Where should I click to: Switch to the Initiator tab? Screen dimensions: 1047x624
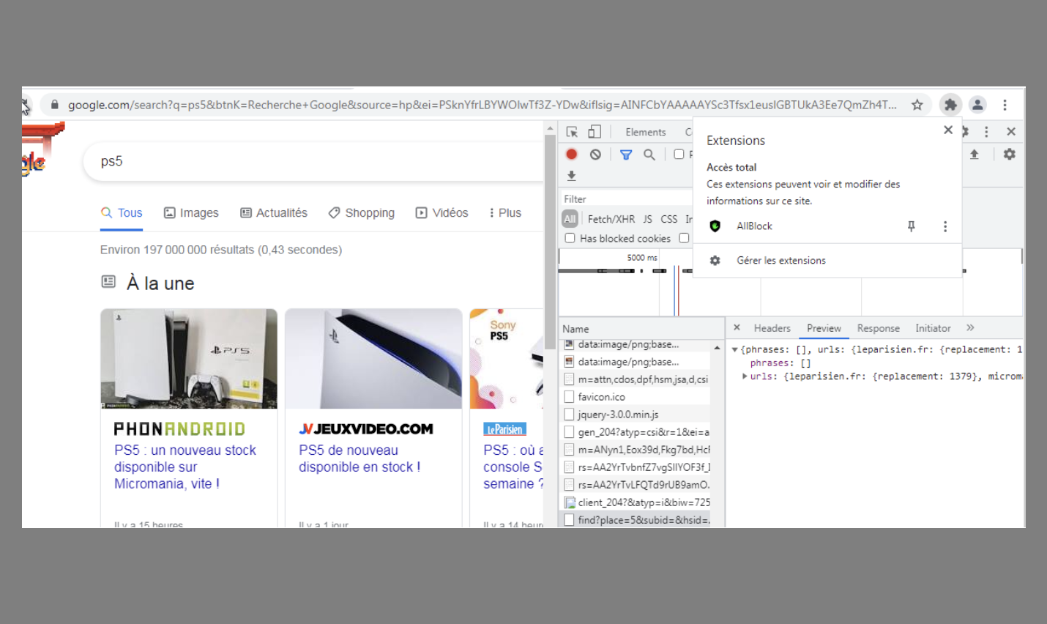(933, 328)
